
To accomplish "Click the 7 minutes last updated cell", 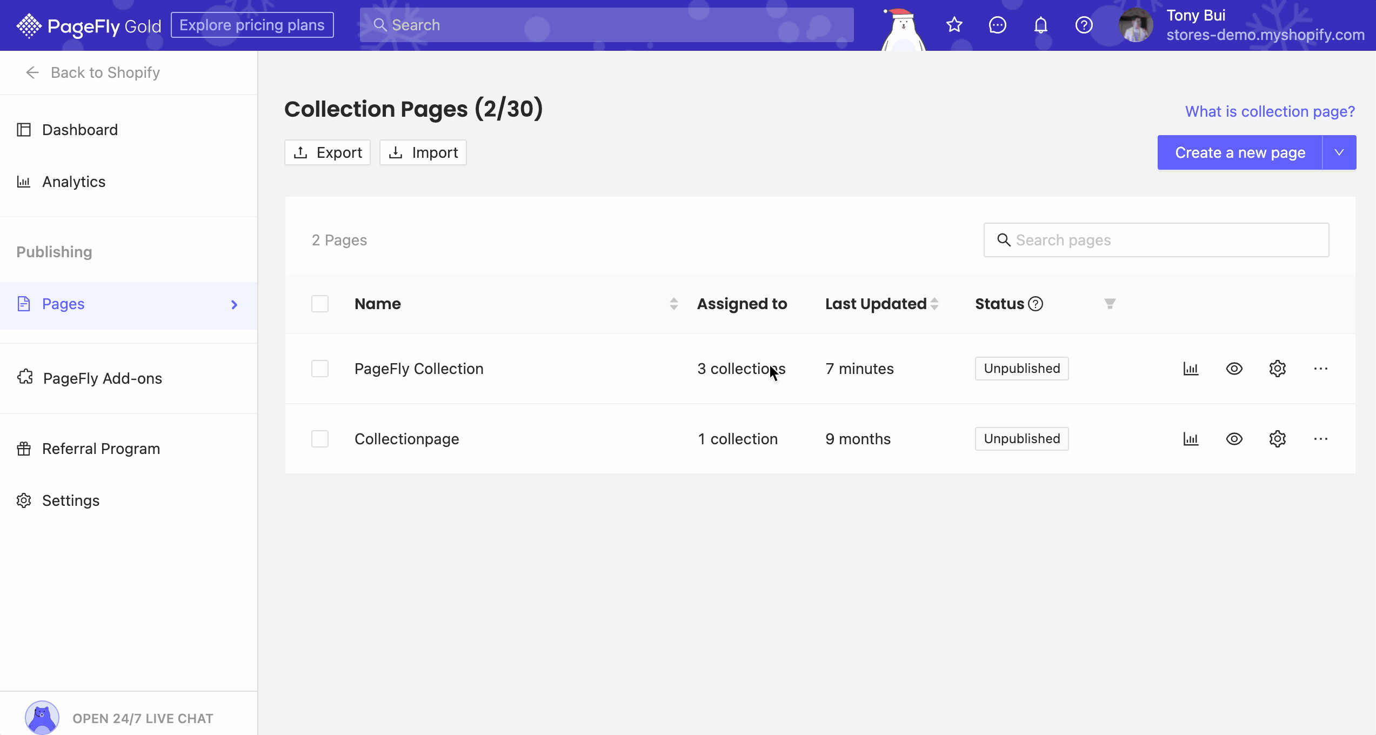I will [860, 369].
